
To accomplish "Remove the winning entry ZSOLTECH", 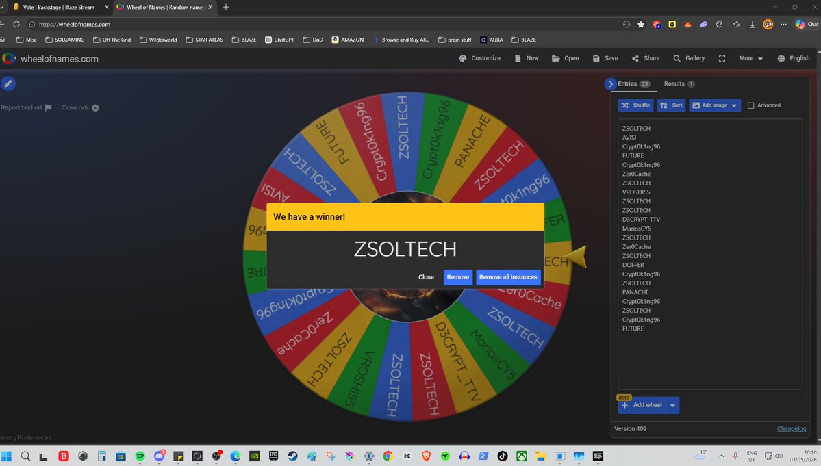I will (x=457, y=277).
